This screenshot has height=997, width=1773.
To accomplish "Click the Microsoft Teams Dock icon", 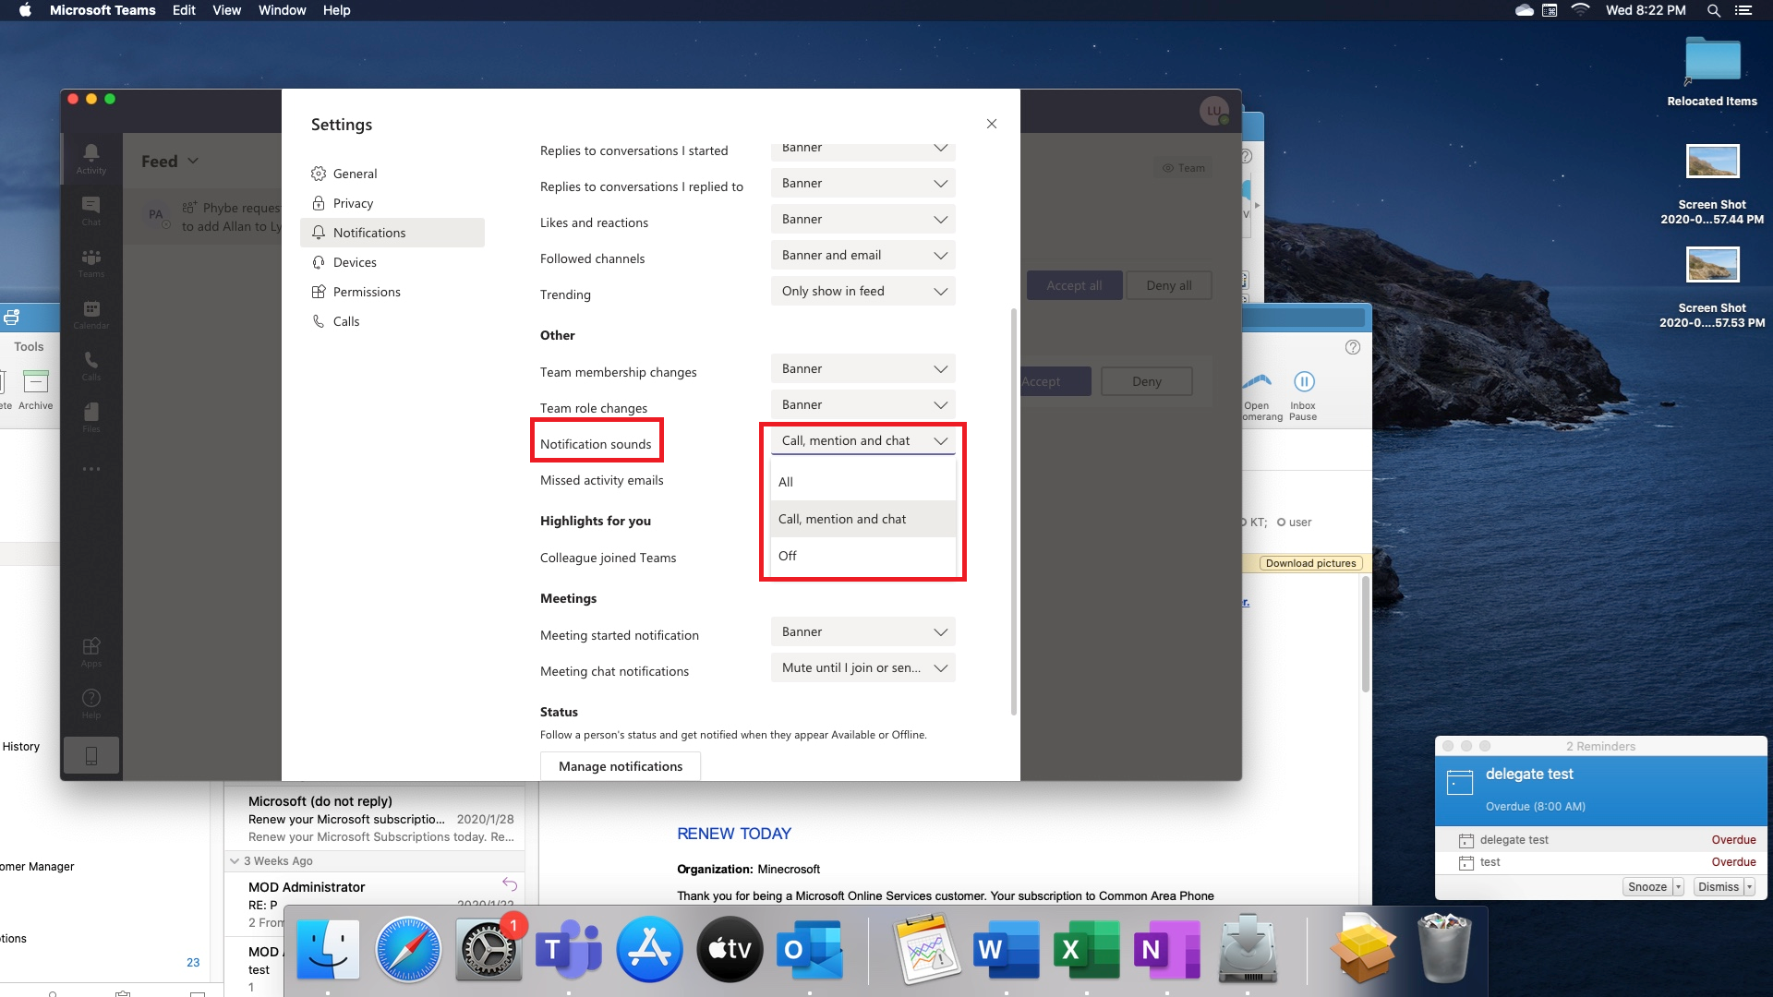I will (x=569, y=949).
